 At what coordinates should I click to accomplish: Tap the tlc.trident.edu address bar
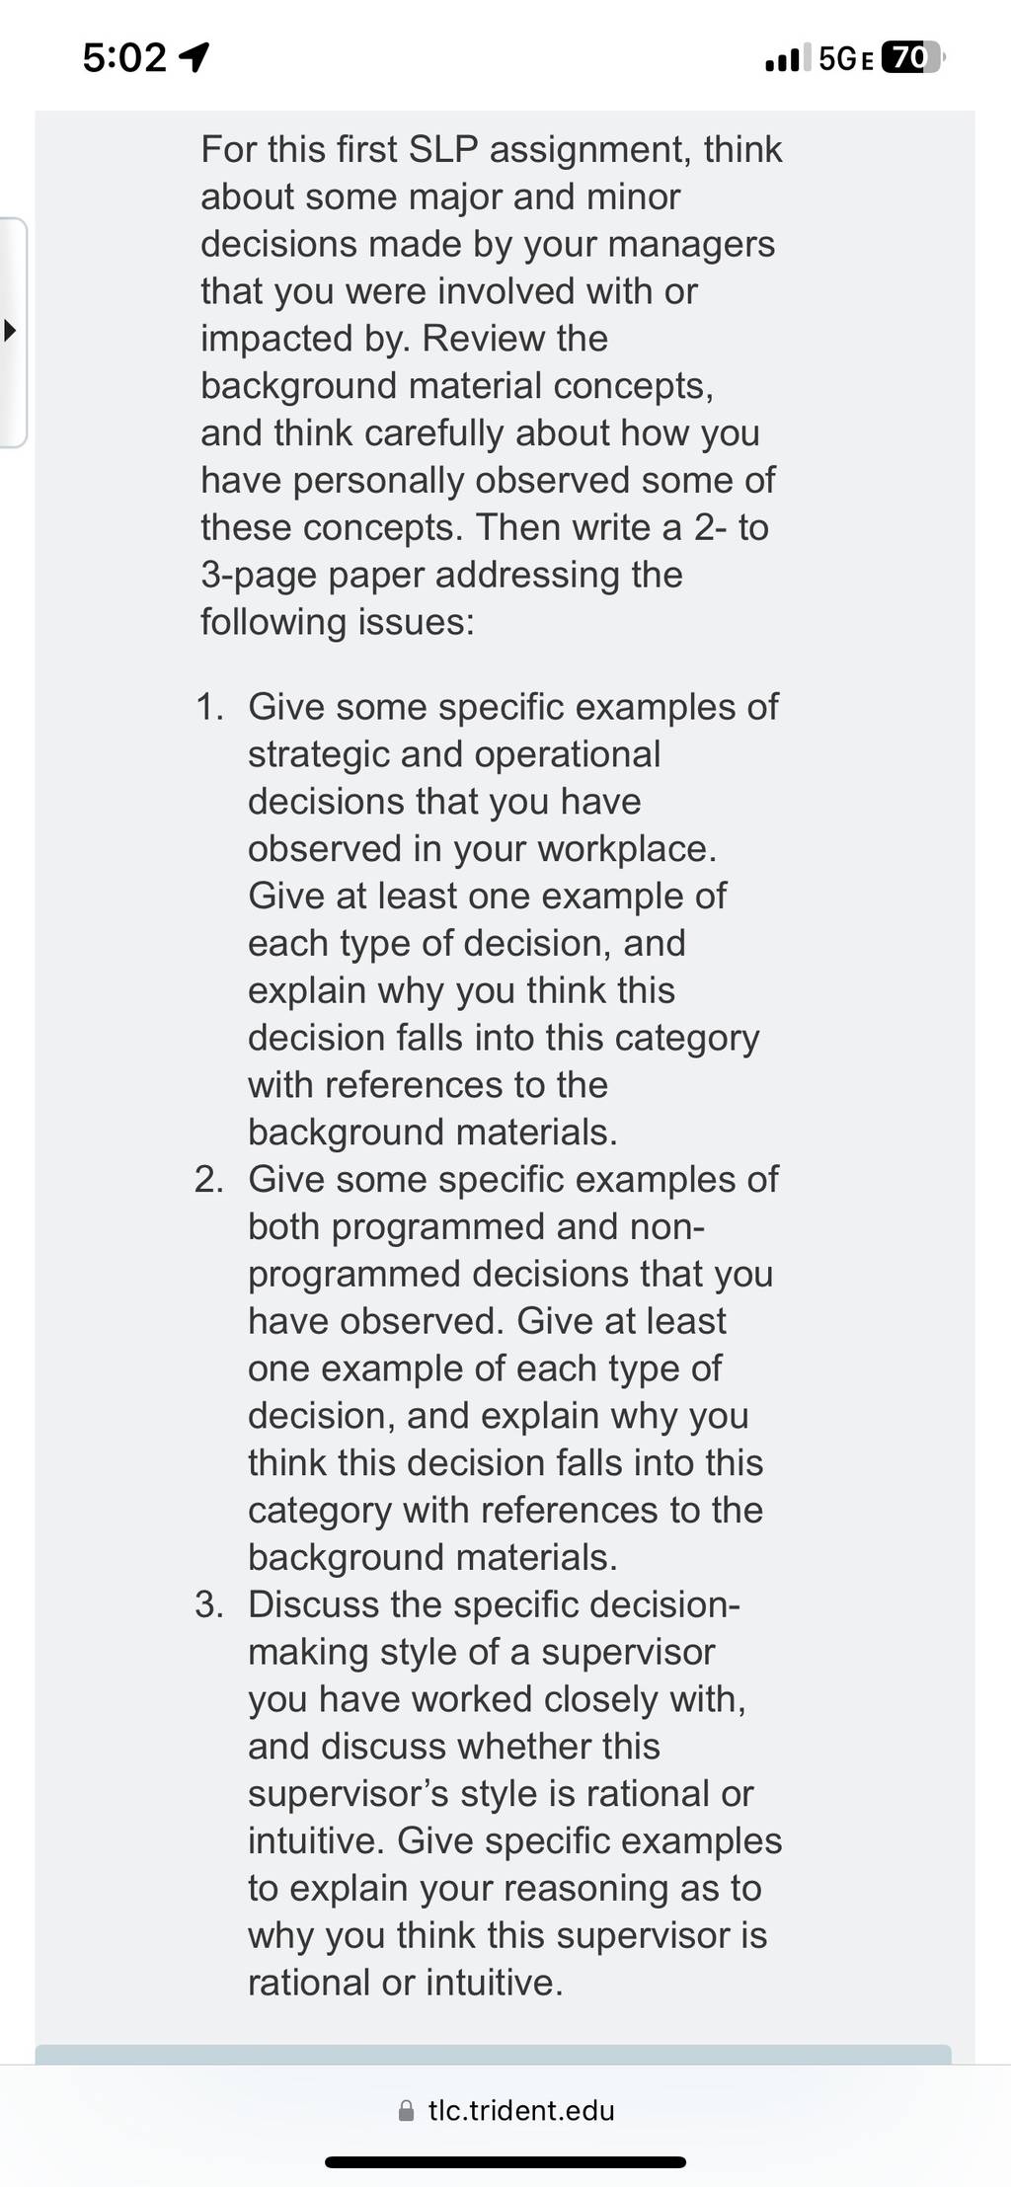pyautogui.click(x=505, y=2110)
